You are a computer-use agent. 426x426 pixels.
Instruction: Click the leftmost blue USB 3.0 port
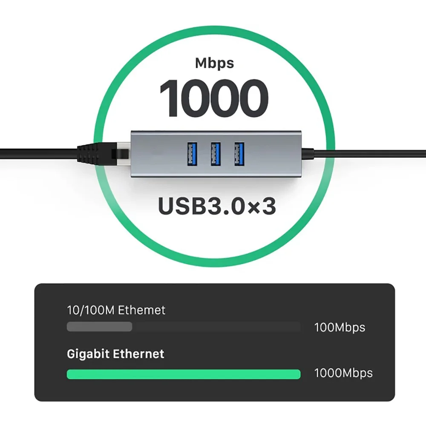click(x=192, y=154)
